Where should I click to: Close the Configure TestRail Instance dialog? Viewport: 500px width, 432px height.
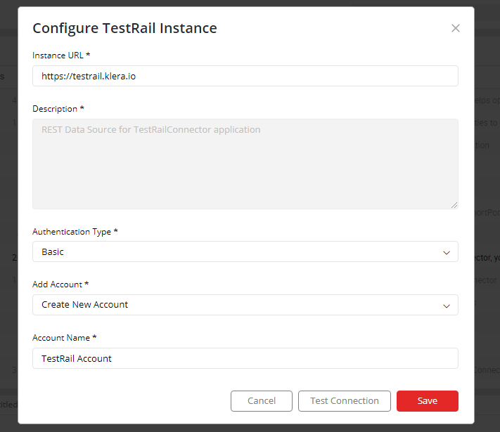[x=456, y=28]
